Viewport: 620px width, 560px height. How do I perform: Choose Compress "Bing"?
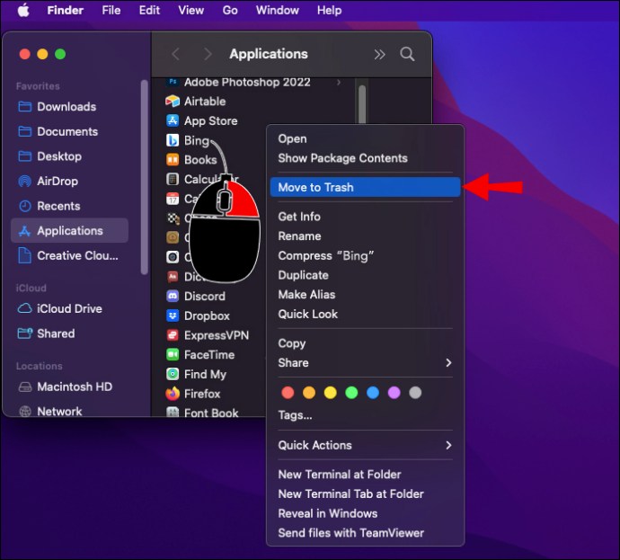[x=326, y=256]
